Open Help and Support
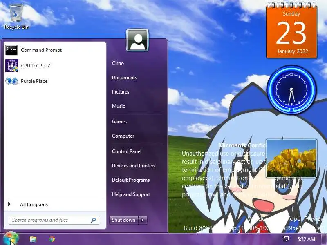 (131, 194)
